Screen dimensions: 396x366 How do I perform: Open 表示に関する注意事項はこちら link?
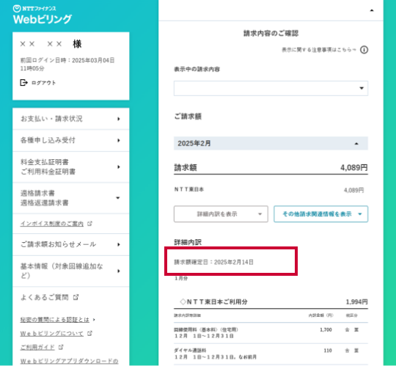pyautogui.click(x=319, y=50)
